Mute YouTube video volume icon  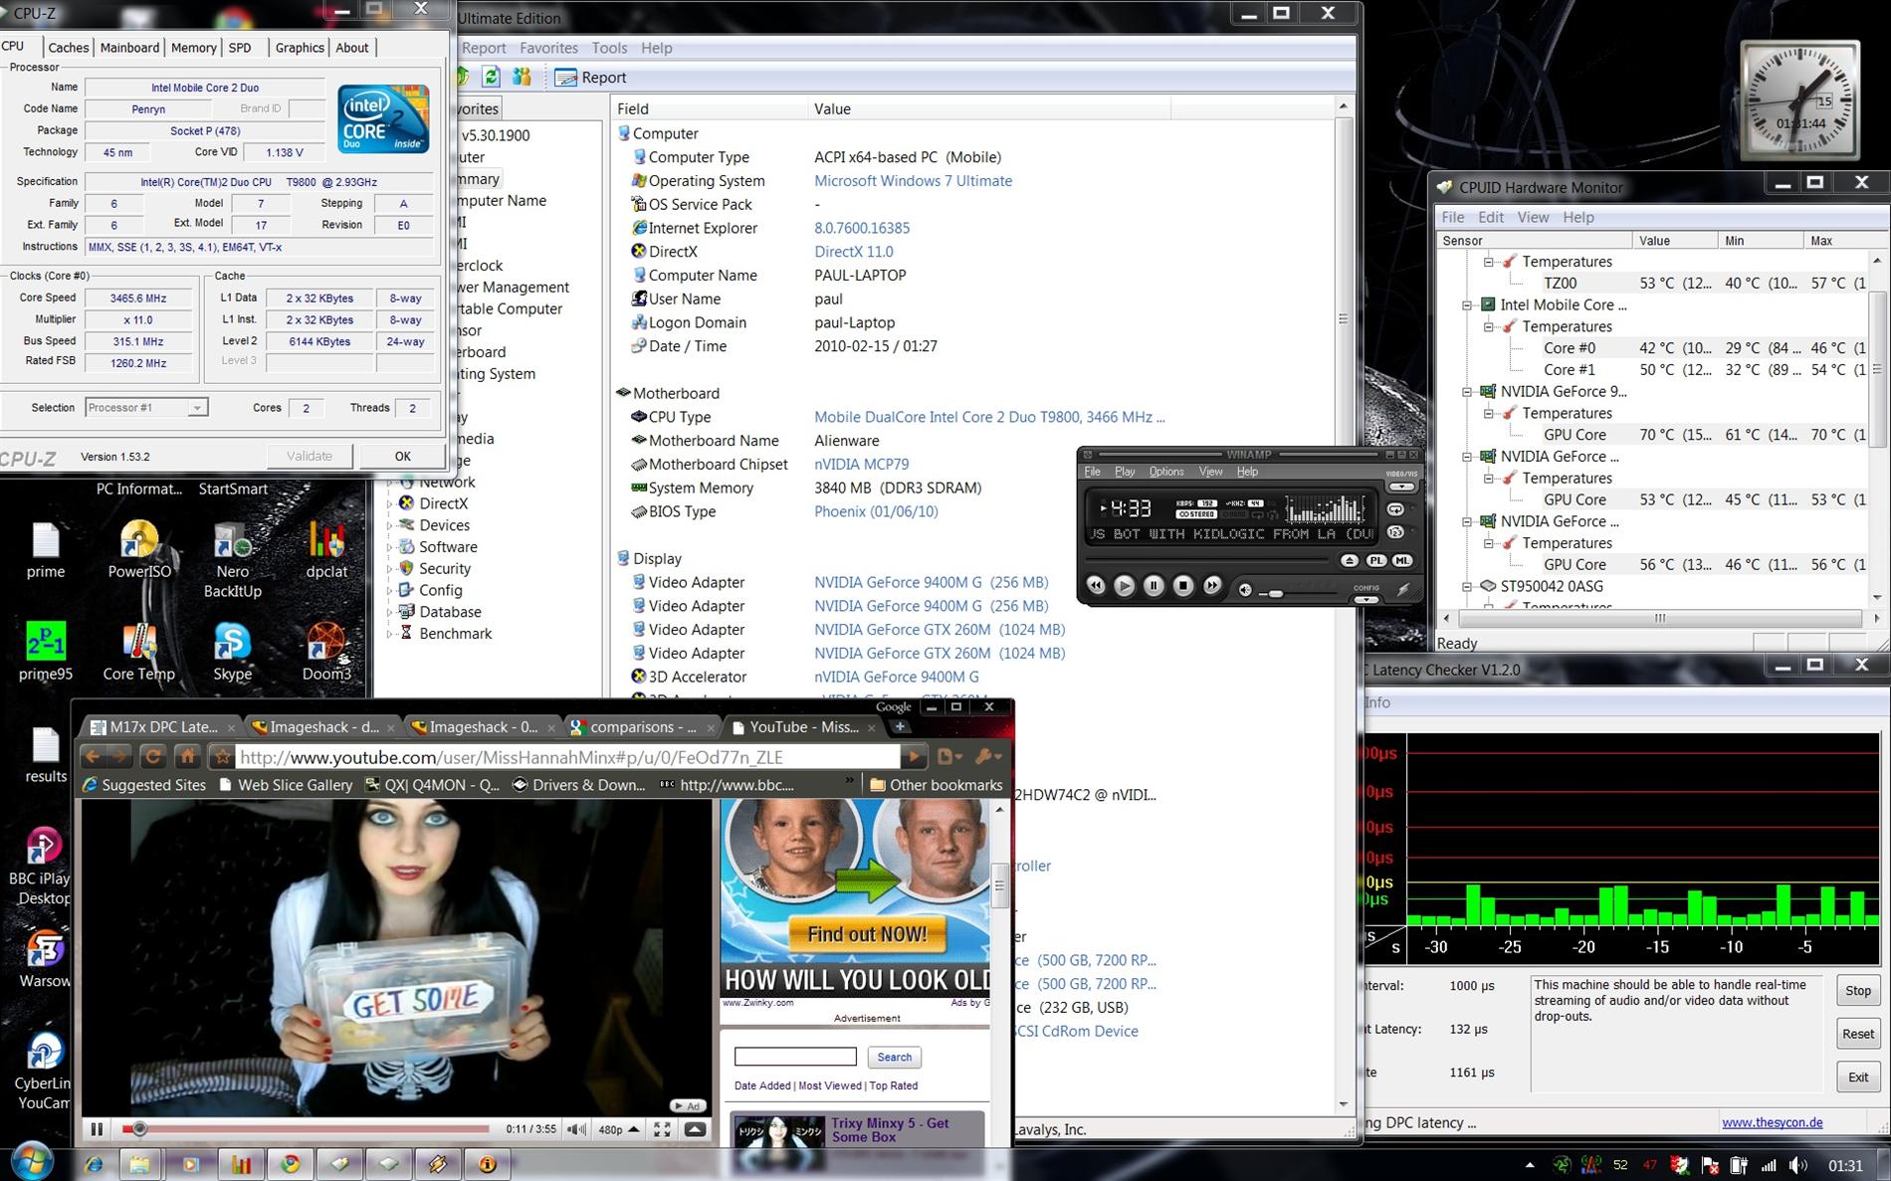point(576,1129)
